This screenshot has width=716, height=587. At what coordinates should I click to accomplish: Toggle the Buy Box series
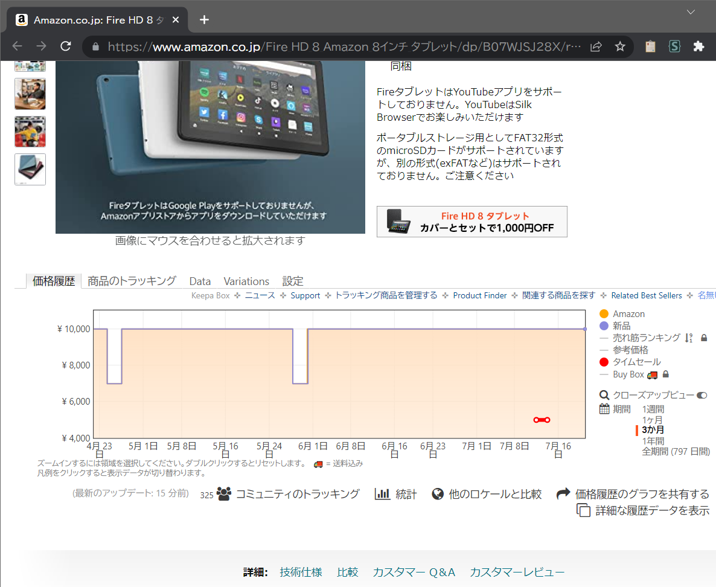[621, 374]
